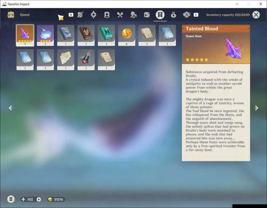Add Primogems with the plus button
This screenshot has height=208, width=267.
39,199
